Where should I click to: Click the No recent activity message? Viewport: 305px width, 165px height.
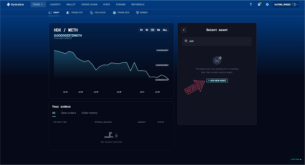coord(111,142)
